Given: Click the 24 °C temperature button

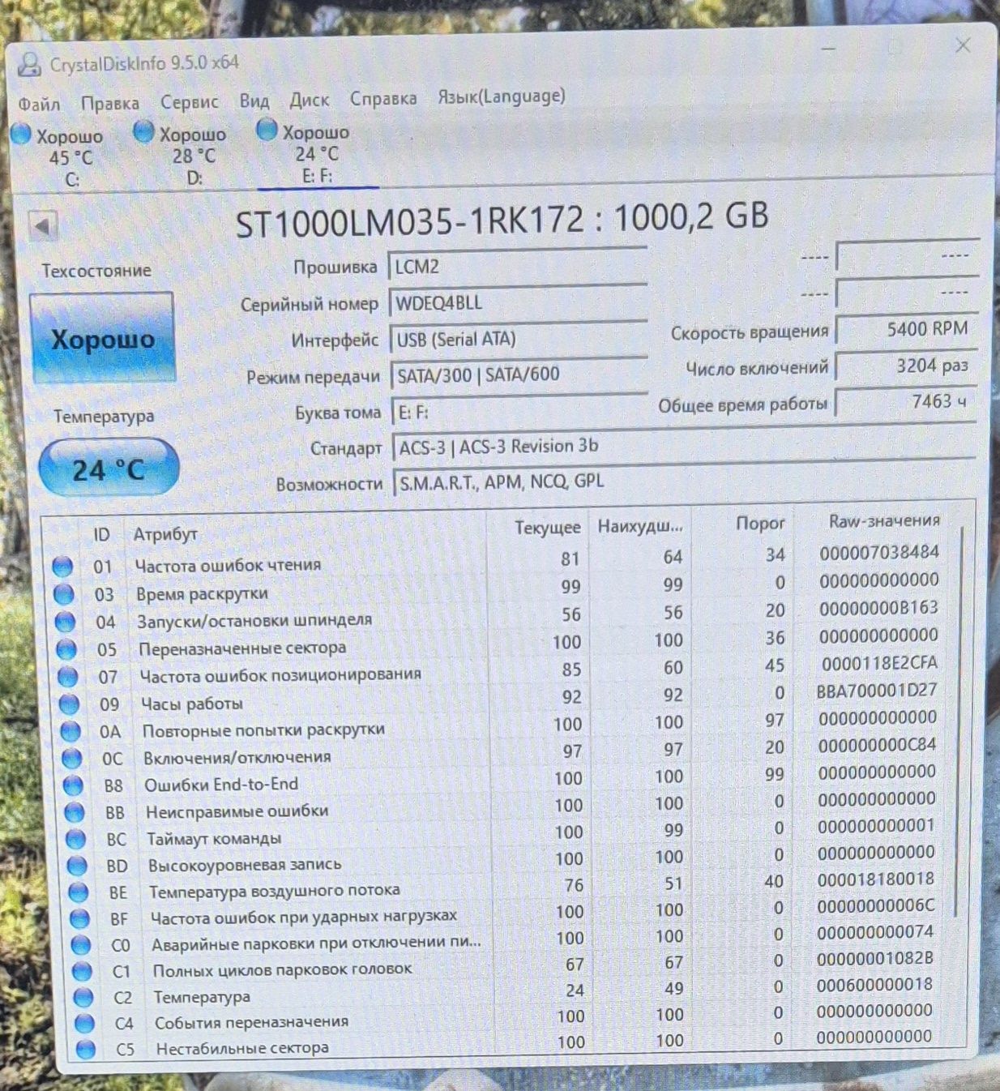Looking at the screenshot, I should point(109,468).
